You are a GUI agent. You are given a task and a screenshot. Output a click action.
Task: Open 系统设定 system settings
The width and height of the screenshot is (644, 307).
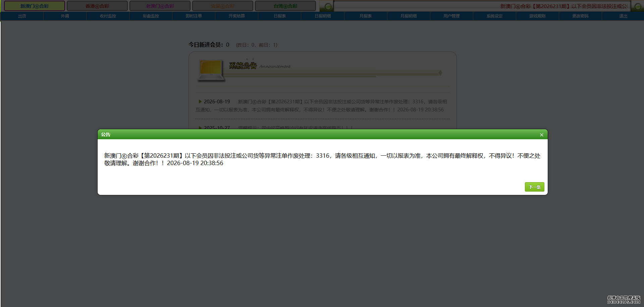pyautogui.click(x=494, y=16)
